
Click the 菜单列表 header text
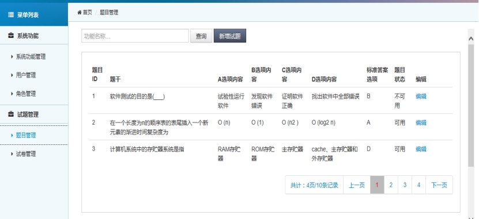[28, 15]
